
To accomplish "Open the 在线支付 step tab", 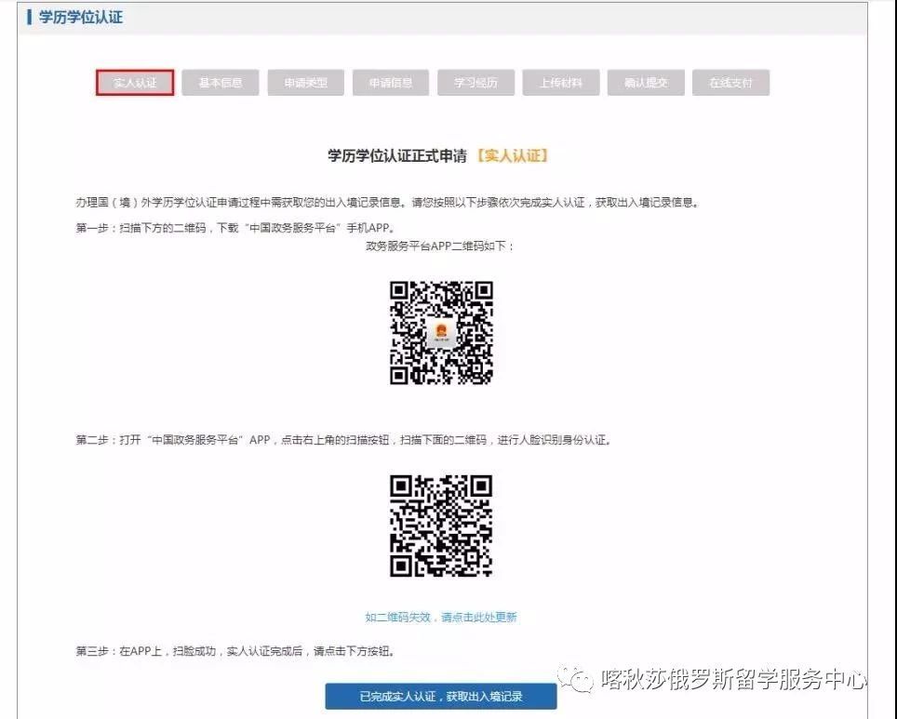I will pyautogui.click(x=730, y=83).
